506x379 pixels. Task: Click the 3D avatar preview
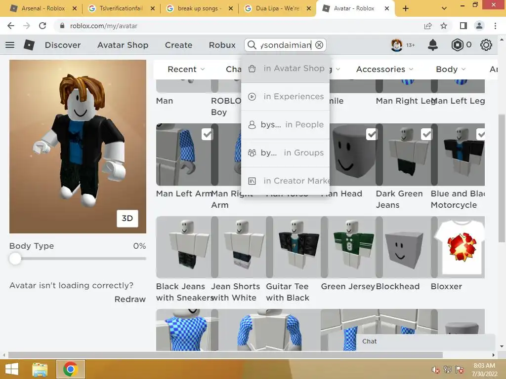(78, 146)
